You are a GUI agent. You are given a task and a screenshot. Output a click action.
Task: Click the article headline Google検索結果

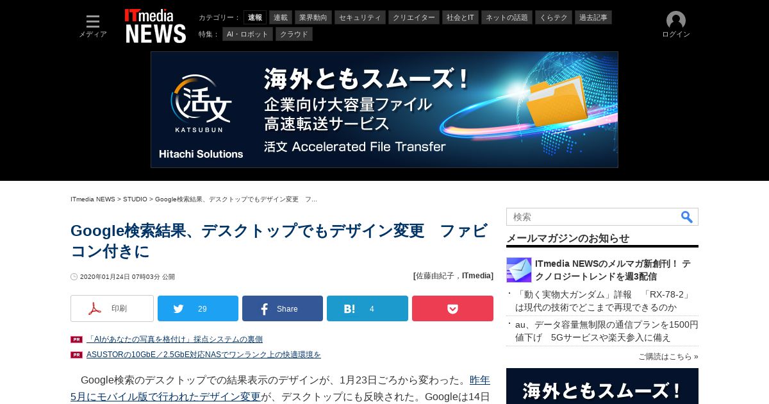coord(279,240)
